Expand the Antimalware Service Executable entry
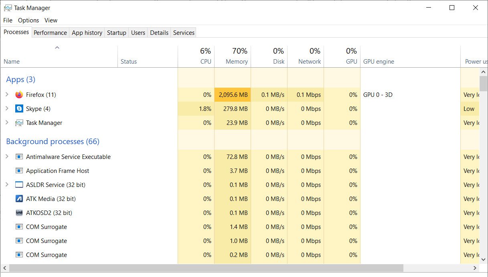Image resolution: width=488 pixels, height=277 pixels. 7,157
